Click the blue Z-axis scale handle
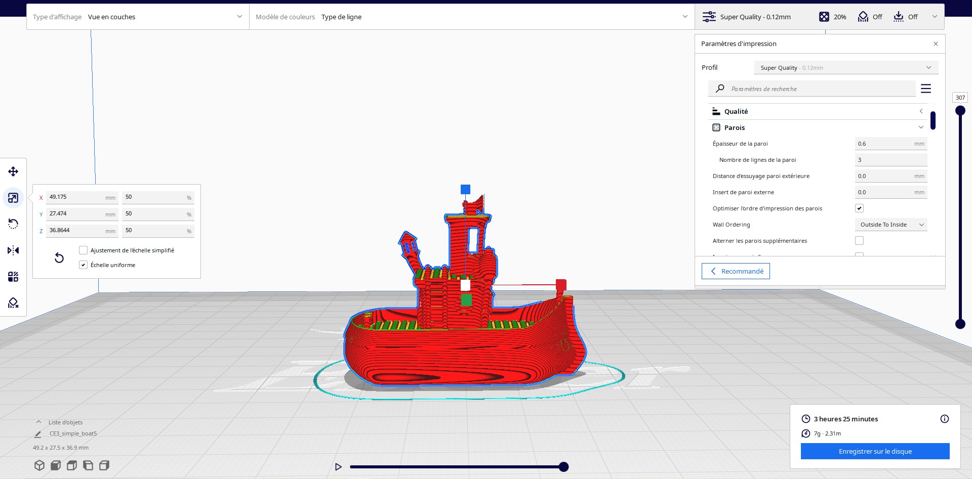This screenshot has height=479, width=972. [x=465, y=189]
